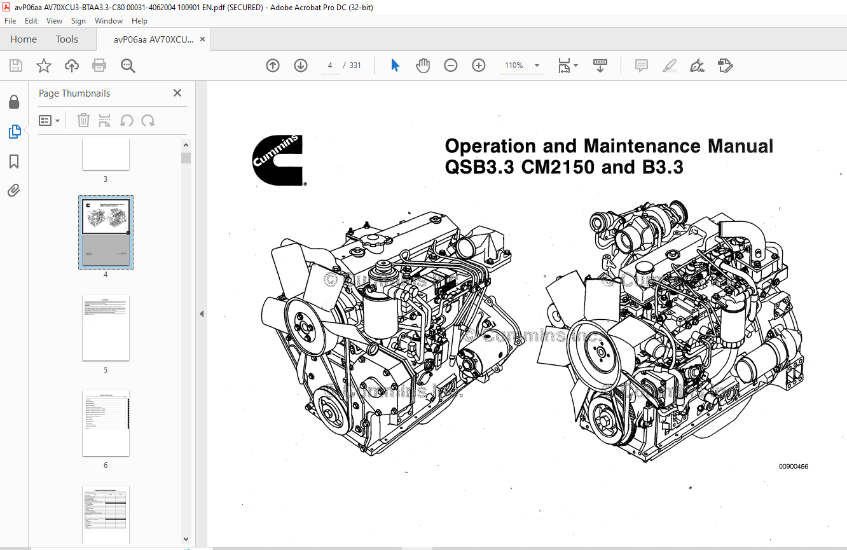Open the File menu

[x=10, y=21]
